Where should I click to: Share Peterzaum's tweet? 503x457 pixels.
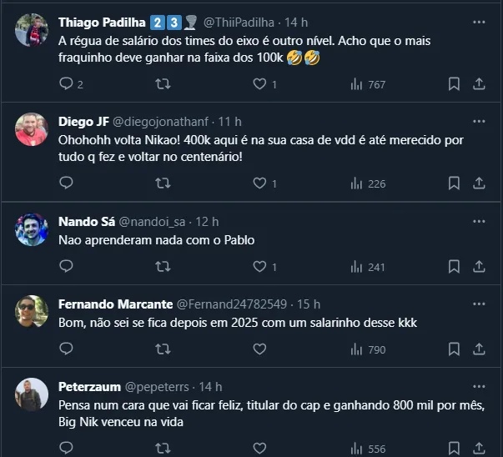click(480, 447)
